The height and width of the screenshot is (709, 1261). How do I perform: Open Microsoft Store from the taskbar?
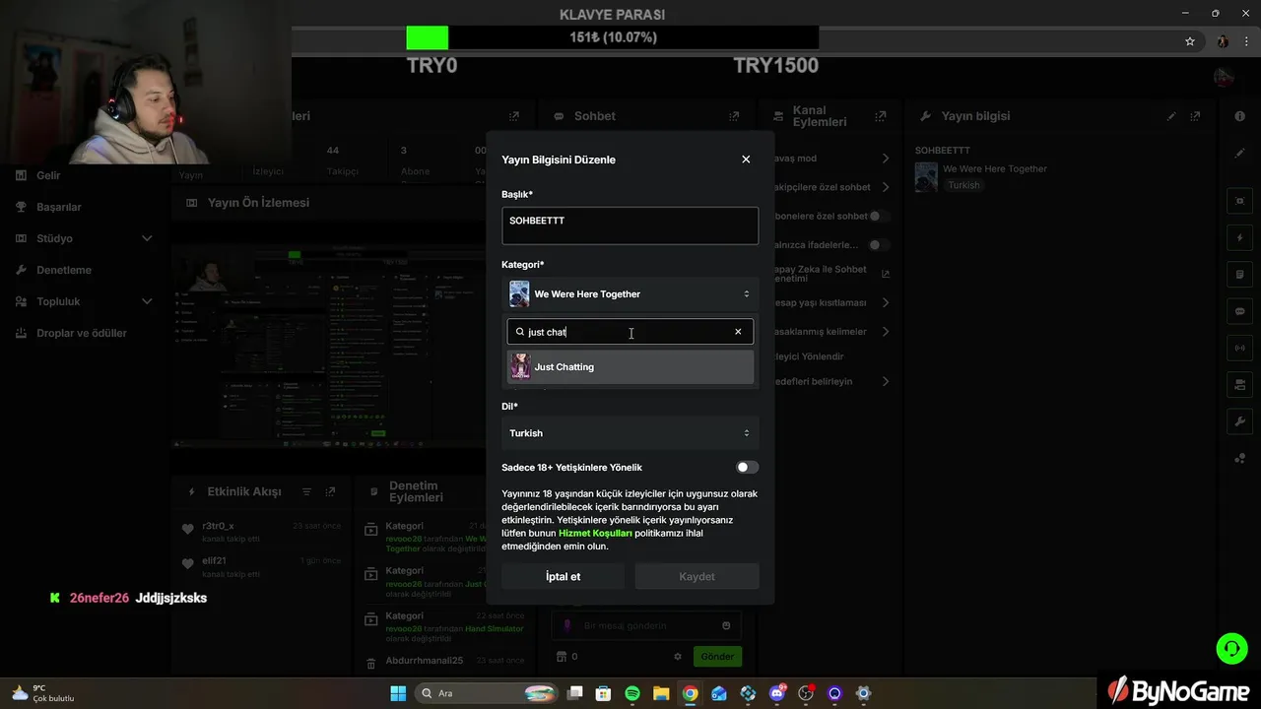coord(603,693)
